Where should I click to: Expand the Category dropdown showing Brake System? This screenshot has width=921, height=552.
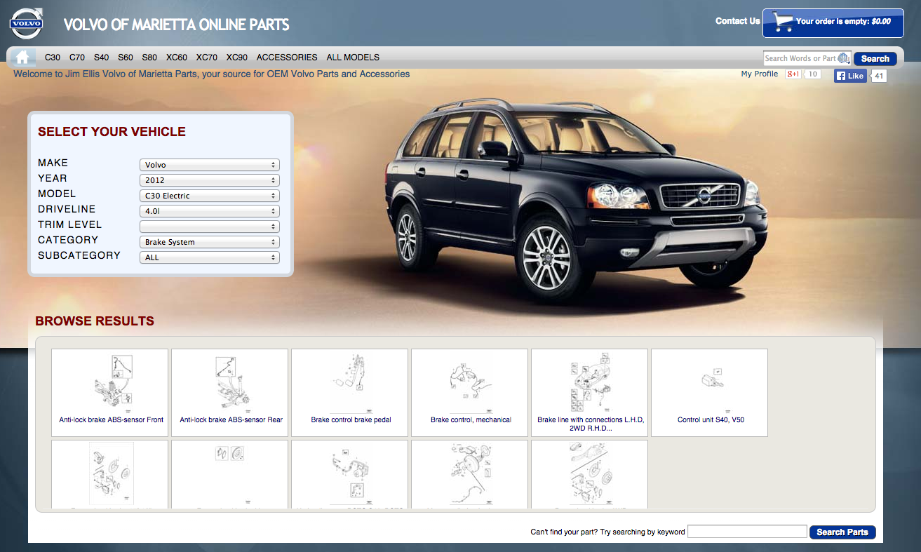[x=209, y=242]
